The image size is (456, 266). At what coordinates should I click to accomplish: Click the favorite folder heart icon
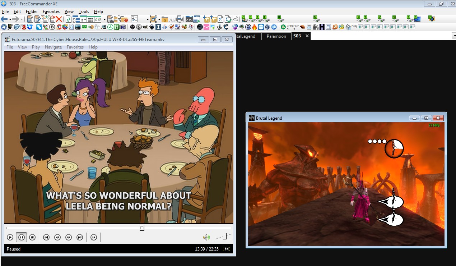125,19
